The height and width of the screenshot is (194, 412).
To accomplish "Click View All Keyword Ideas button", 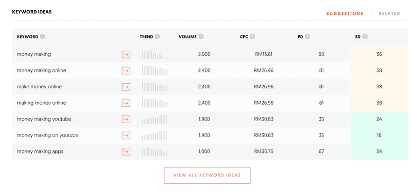I will point(207,176).
